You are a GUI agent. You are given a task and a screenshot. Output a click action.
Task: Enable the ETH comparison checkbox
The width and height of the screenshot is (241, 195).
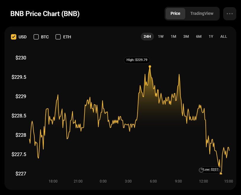[58, 37]
